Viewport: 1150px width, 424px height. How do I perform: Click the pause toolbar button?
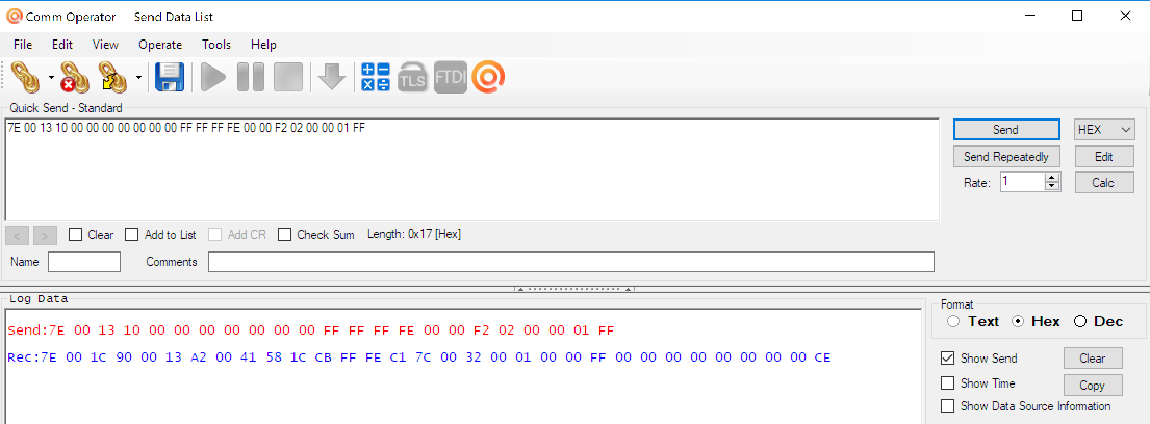[x=251, y=77]
